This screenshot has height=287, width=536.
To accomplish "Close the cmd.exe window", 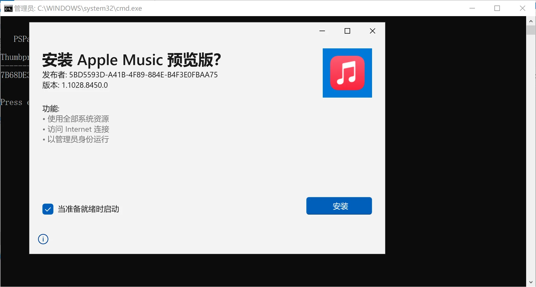I will point(523,8).
